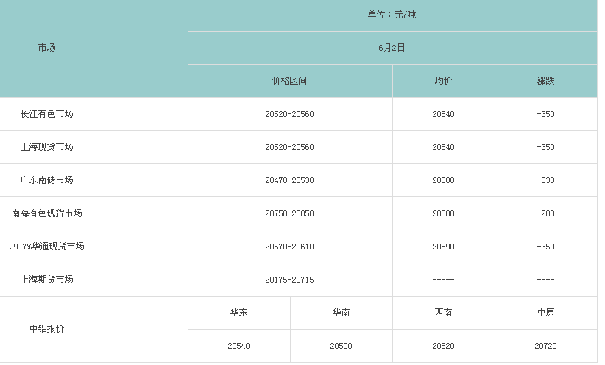Select the 长江有色市场 row label
This screenshot has height=365, width=605.
(x=46, y=114)
